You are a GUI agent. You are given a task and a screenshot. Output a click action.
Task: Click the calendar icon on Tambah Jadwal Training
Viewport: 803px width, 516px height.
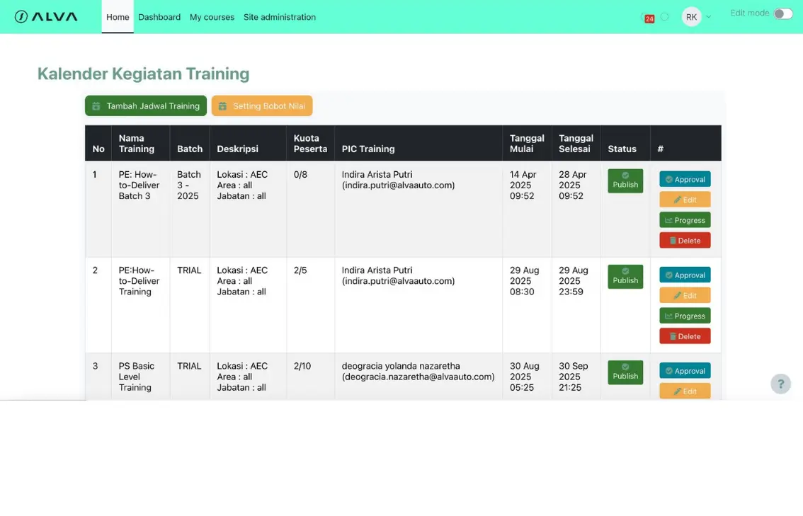[x=96, y=105]
